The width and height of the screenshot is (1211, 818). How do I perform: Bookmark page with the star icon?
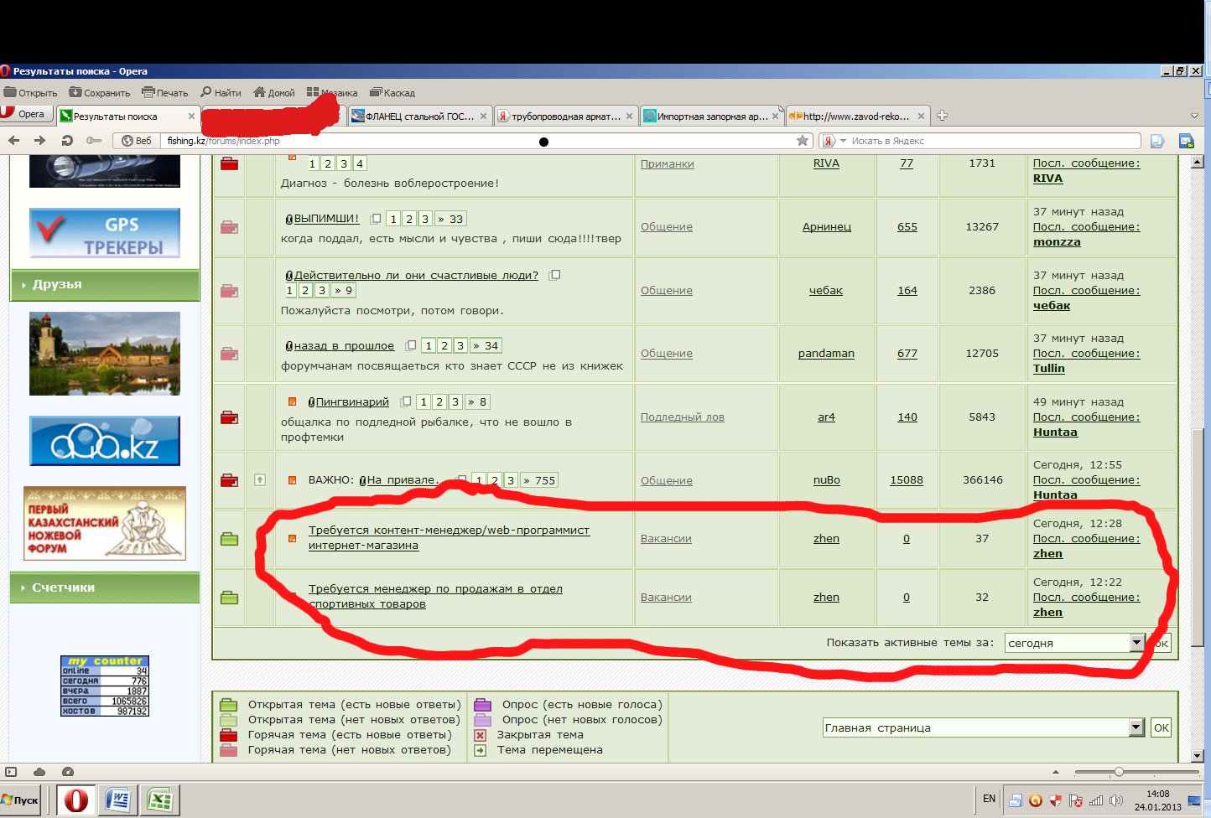(803, 141)
